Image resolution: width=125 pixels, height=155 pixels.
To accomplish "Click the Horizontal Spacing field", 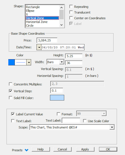I will [74, 77].
